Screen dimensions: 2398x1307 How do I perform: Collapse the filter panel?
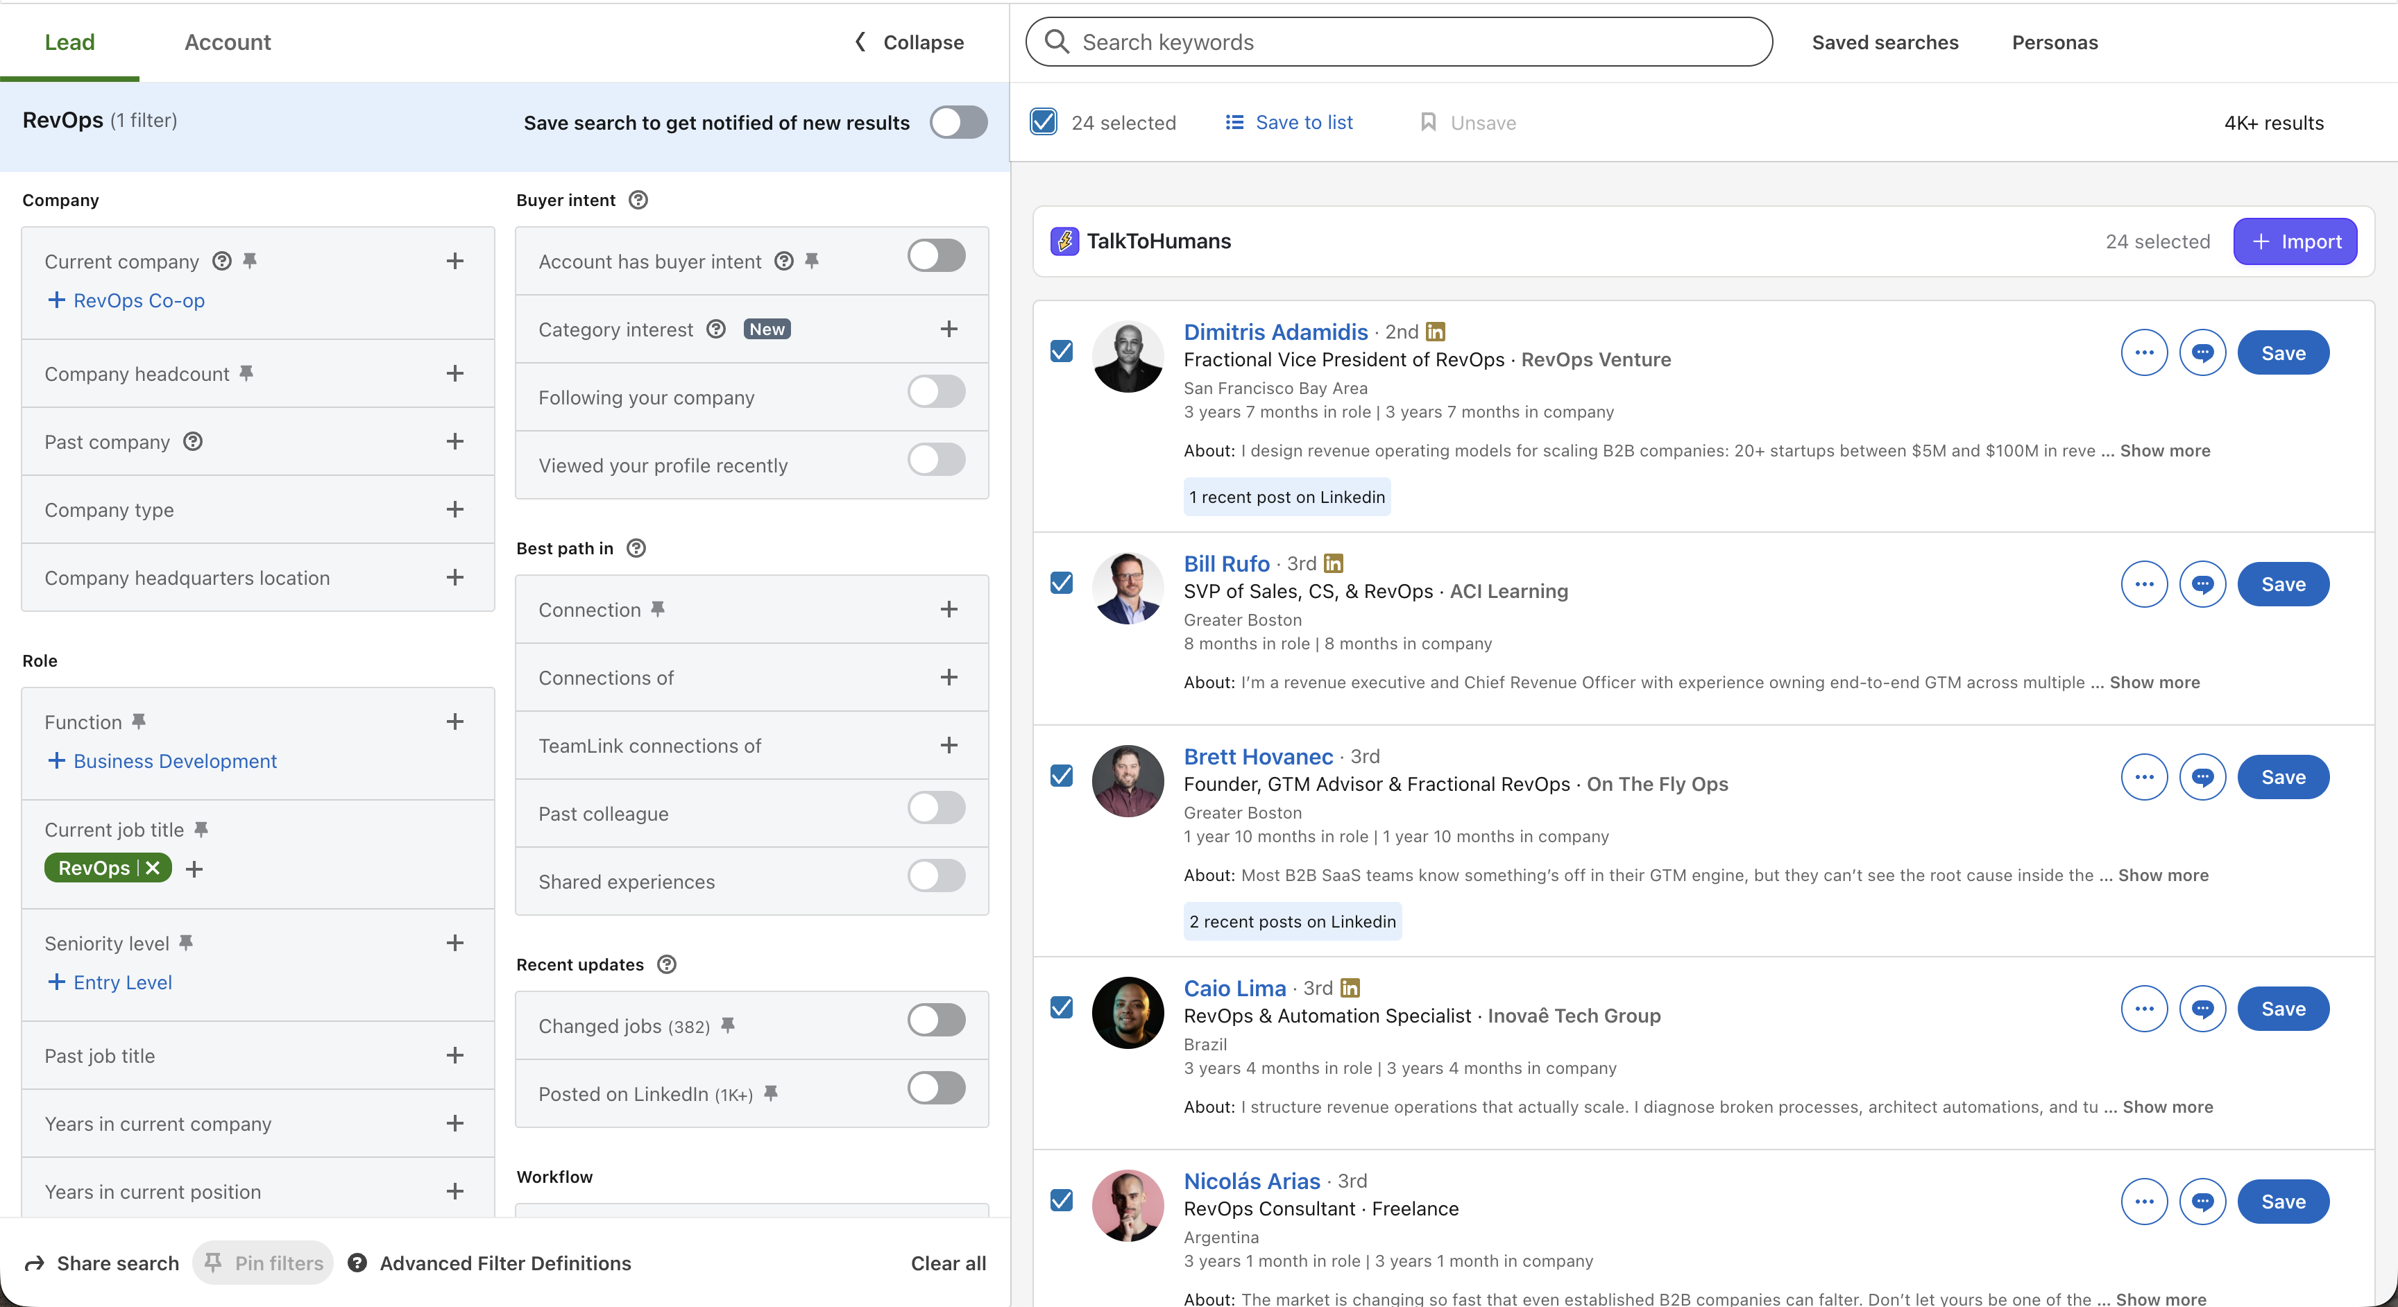pos(910,42)
